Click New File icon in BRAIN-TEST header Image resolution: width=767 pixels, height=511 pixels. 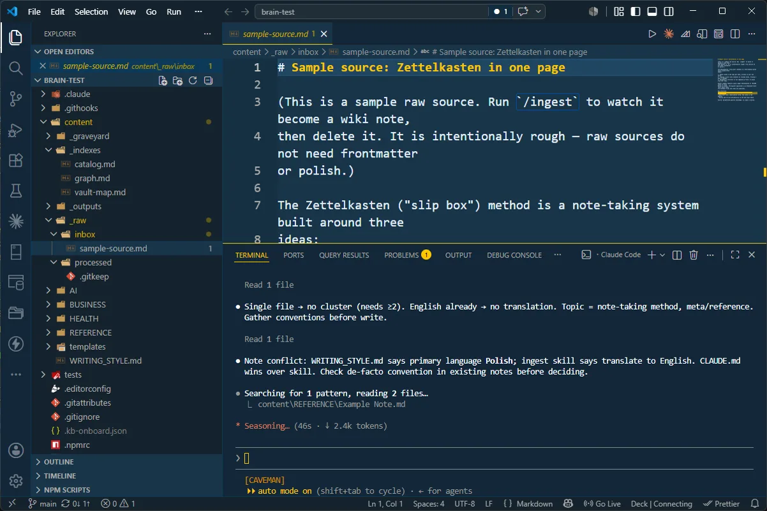(x=163, y=80)
